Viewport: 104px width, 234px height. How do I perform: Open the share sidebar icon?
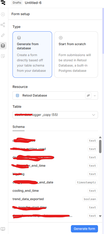pos(3,25)
